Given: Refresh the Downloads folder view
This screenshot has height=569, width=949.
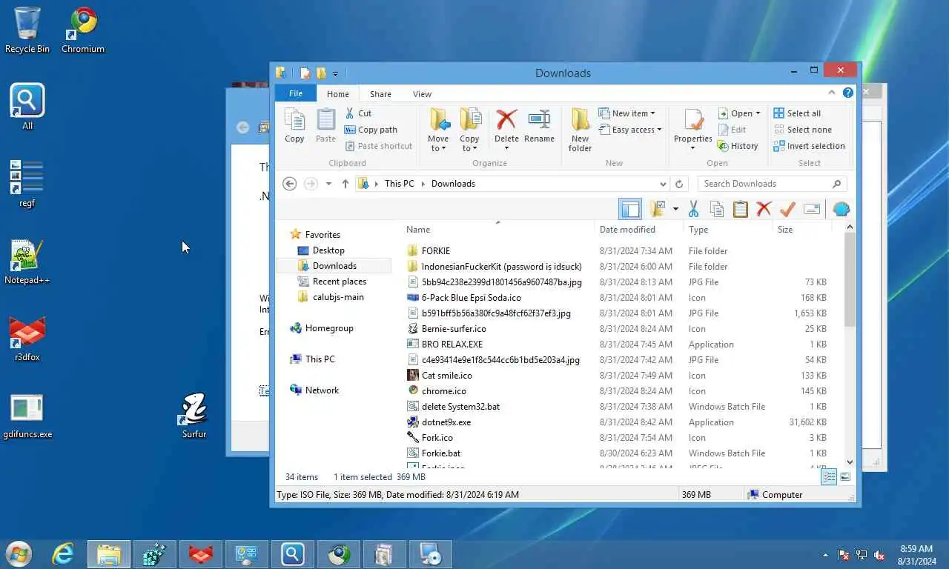Looking at the screenshot, I should pyautogui.click(x=679, y=184).
